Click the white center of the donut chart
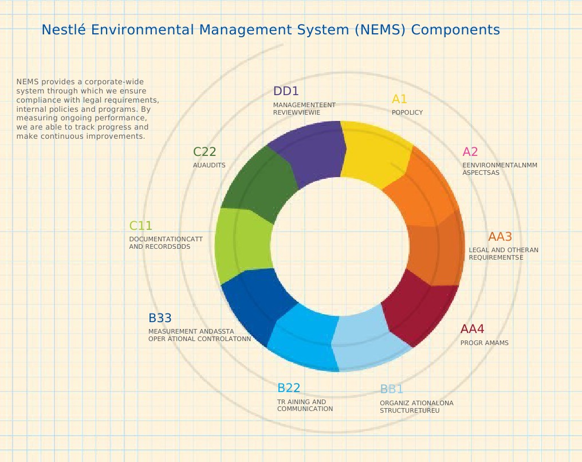This screenshot has height=462, width=582. pyautogui.click(x=340, y=246)
